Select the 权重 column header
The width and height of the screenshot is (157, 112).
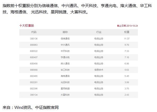127,32
